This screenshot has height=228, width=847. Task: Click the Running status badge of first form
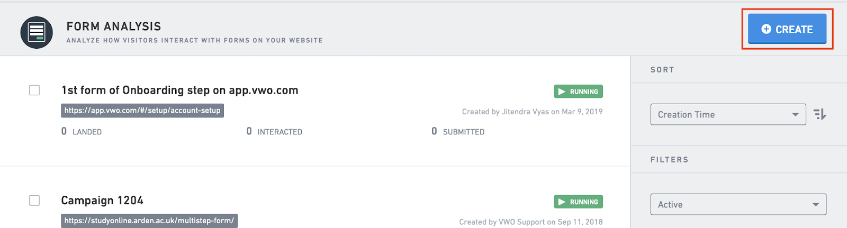coord(578,92)
